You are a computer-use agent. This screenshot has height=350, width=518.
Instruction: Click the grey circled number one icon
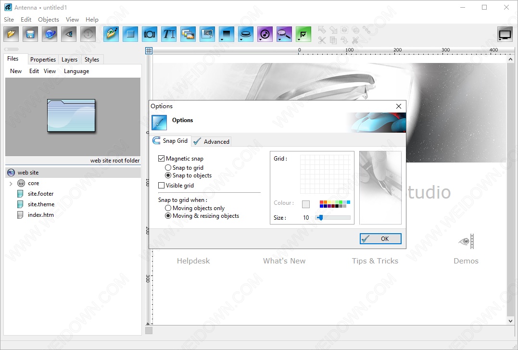point(88,34)
